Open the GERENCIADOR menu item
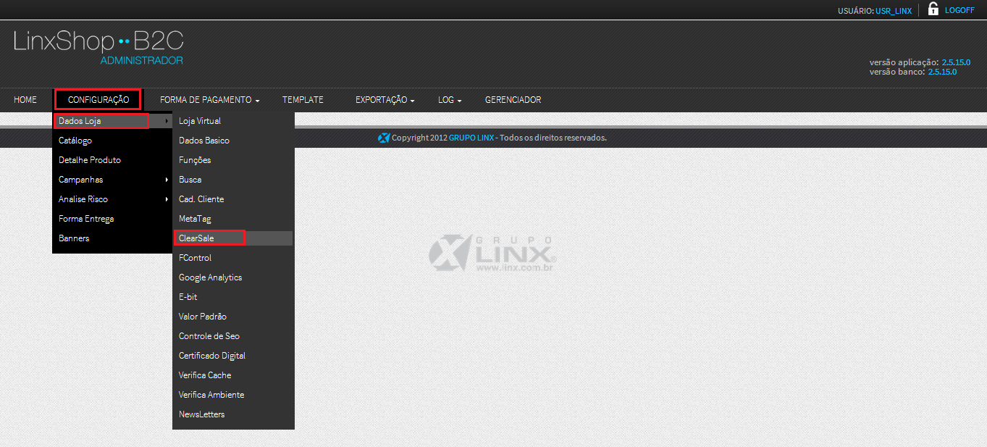The height and width of the screenshot is (447, 987). (513, 100)
